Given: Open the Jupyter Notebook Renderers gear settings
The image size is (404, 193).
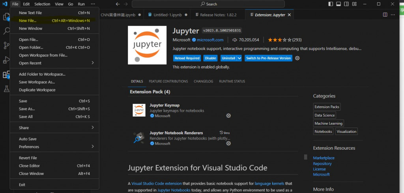Looking at the screenshot, I should pos(228,143).
